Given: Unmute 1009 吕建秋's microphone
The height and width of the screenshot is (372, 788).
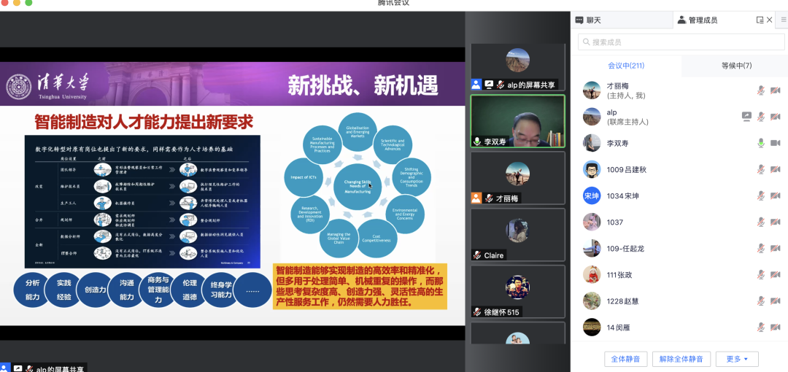Looking at the screenshot, I should click(x=761, y=169).
